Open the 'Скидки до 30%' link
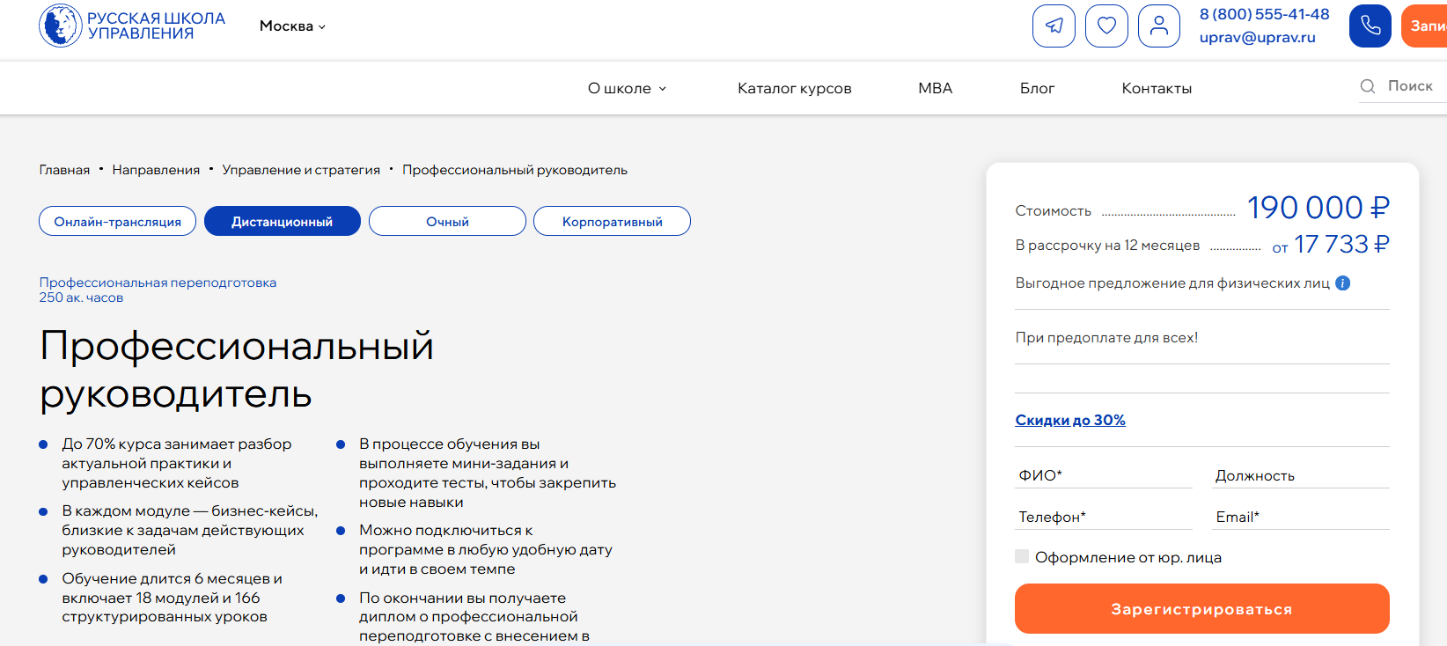The image size is (1447, 646). [1070, 420]
